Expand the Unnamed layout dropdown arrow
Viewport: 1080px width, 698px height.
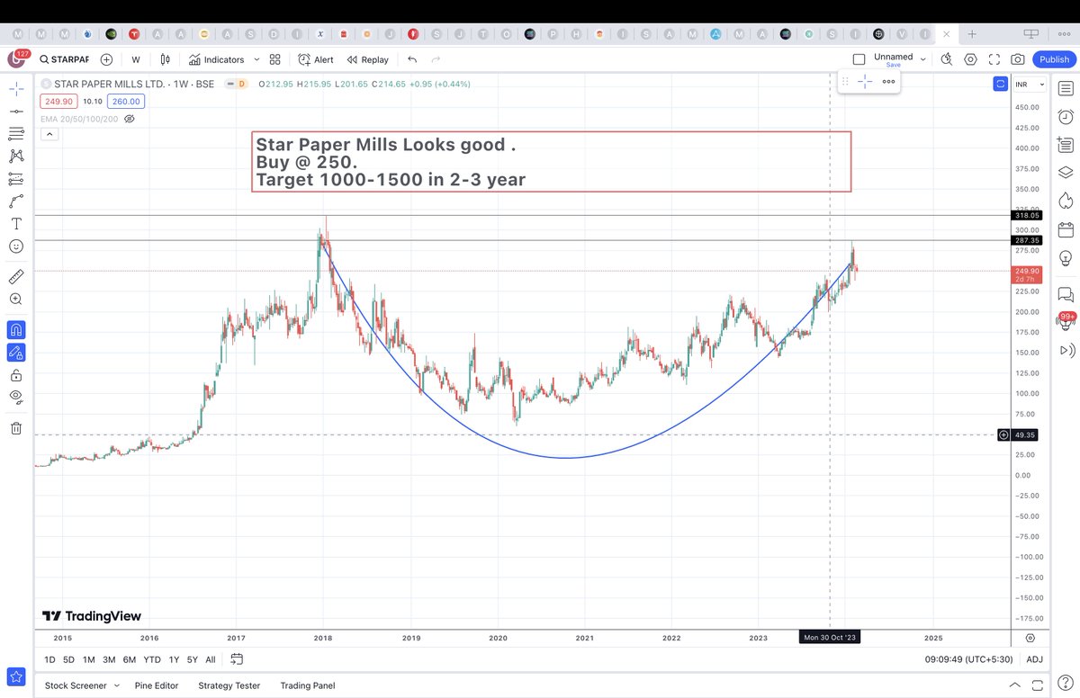923,58
